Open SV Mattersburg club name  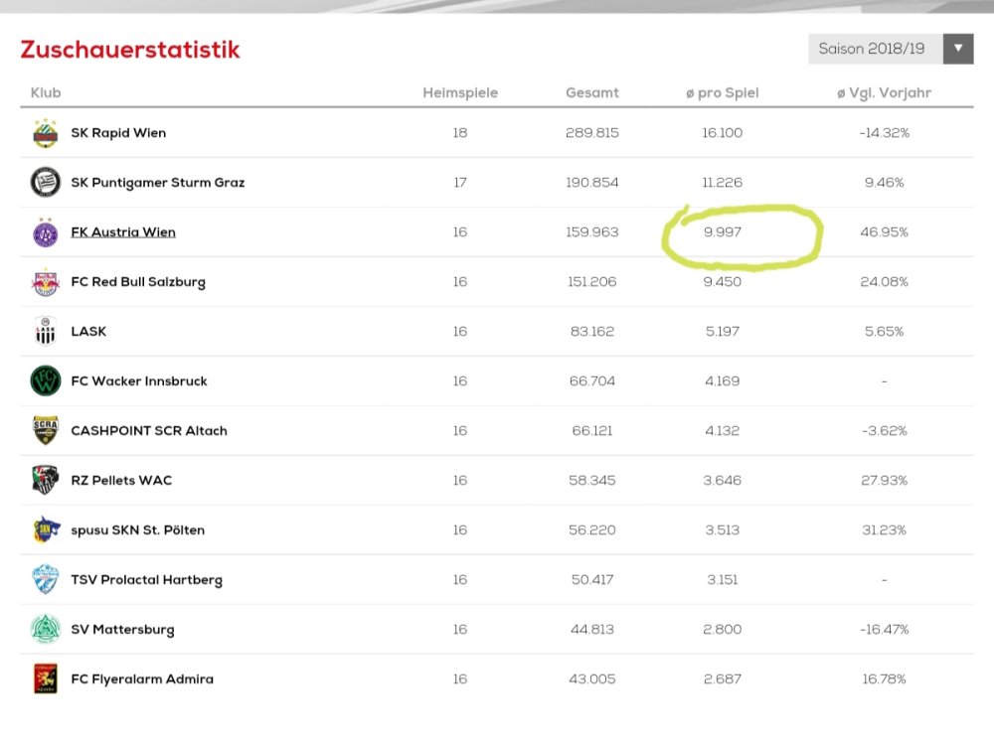click(122, 629)
